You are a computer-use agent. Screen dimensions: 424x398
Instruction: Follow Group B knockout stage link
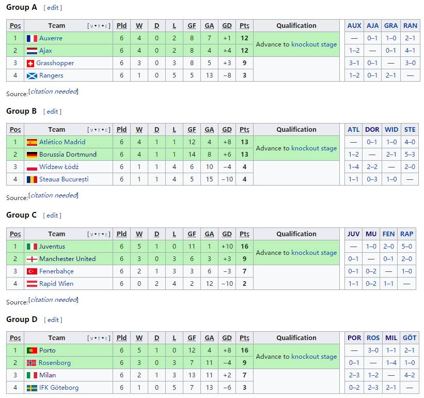(313, 148)
